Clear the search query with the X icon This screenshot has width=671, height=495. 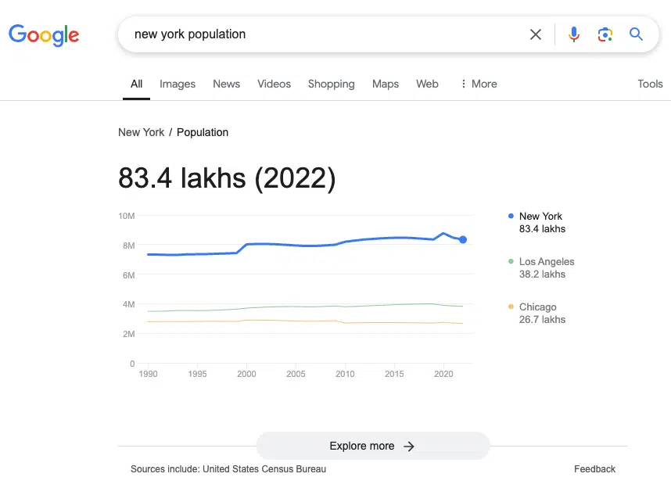536,34
